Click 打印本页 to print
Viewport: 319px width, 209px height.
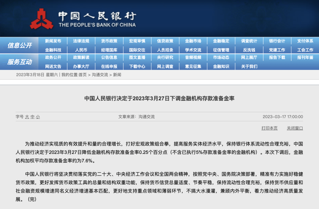coord(269,128)
